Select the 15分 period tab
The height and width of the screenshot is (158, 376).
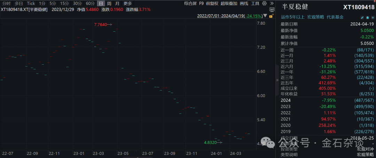pyautogui.click(x=64, y=3)
